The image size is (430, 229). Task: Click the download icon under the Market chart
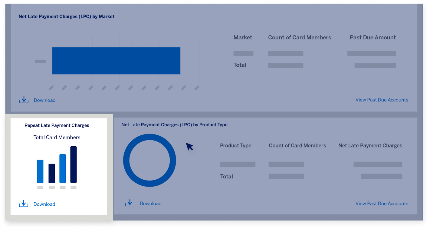pyautogui.click(x=24, y=99)
